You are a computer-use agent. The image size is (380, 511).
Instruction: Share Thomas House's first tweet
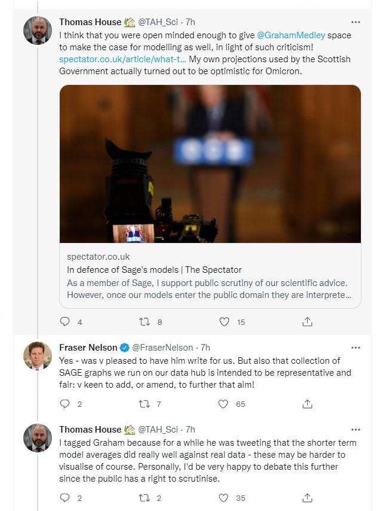click(307, 322)
